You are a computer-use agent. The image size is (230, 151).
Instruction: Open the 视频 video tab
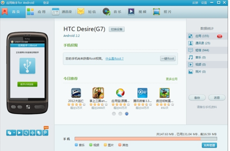pyautogui.click(x=137, y=12)
